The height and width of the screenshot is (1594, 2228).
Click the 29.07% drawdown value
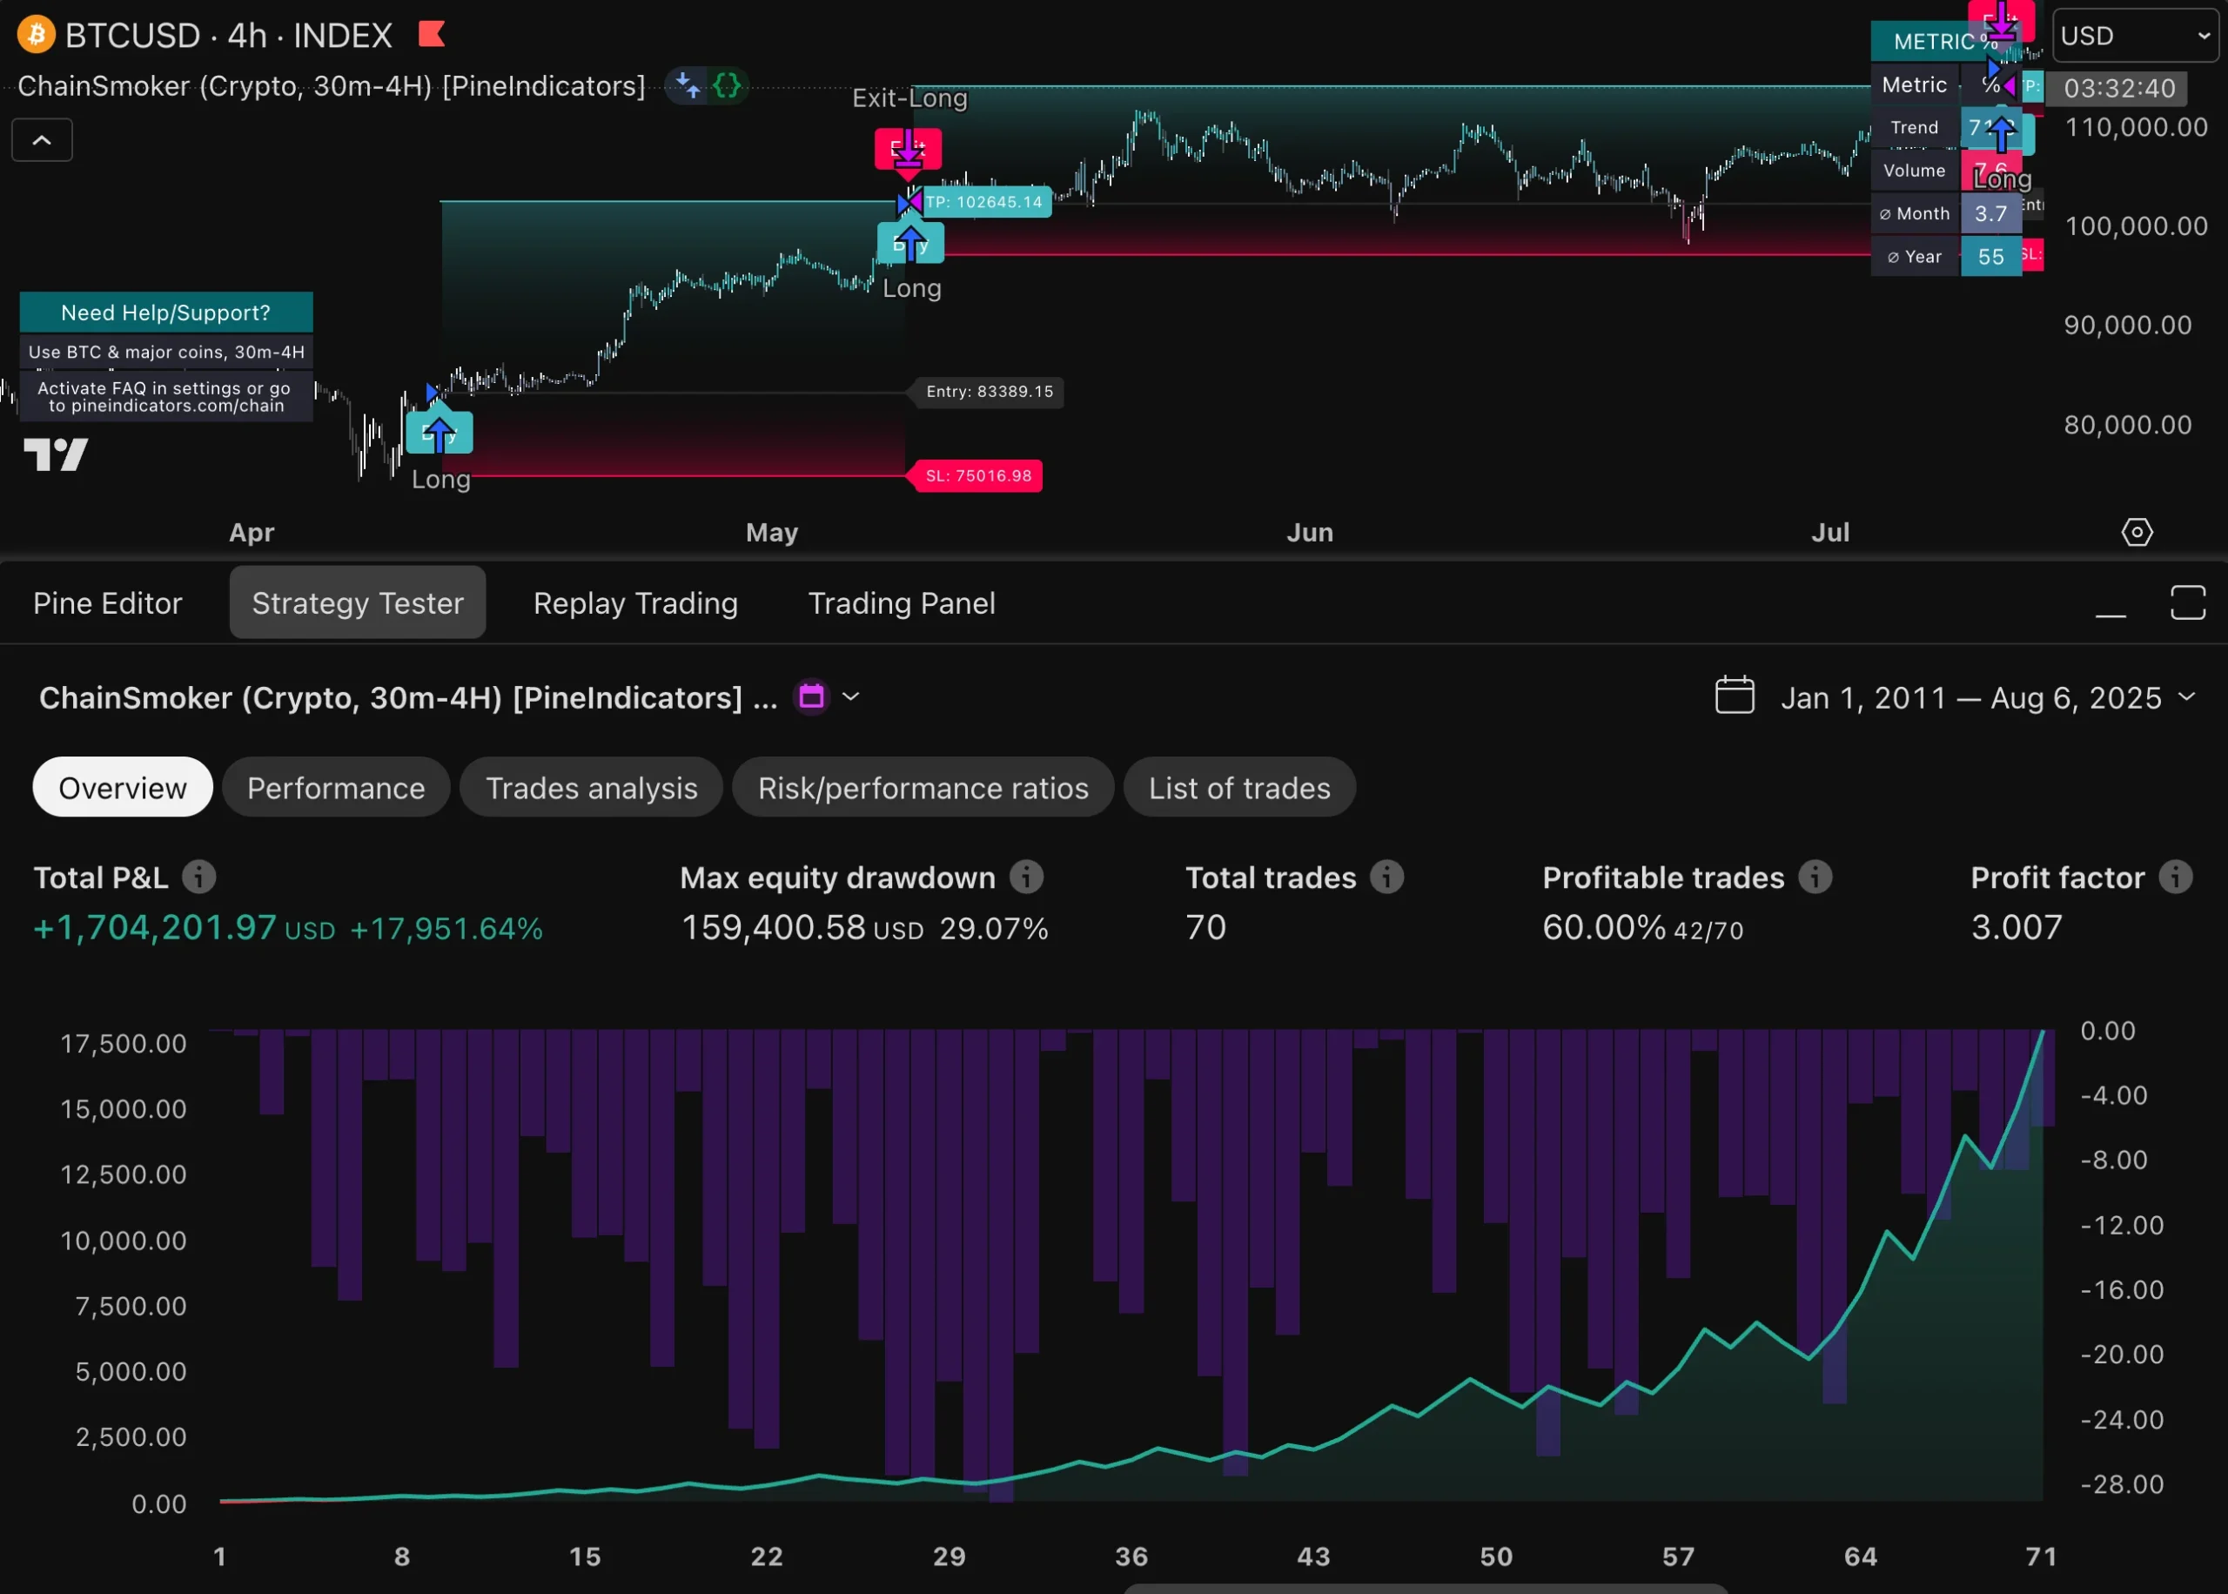[x=994, y=929]
